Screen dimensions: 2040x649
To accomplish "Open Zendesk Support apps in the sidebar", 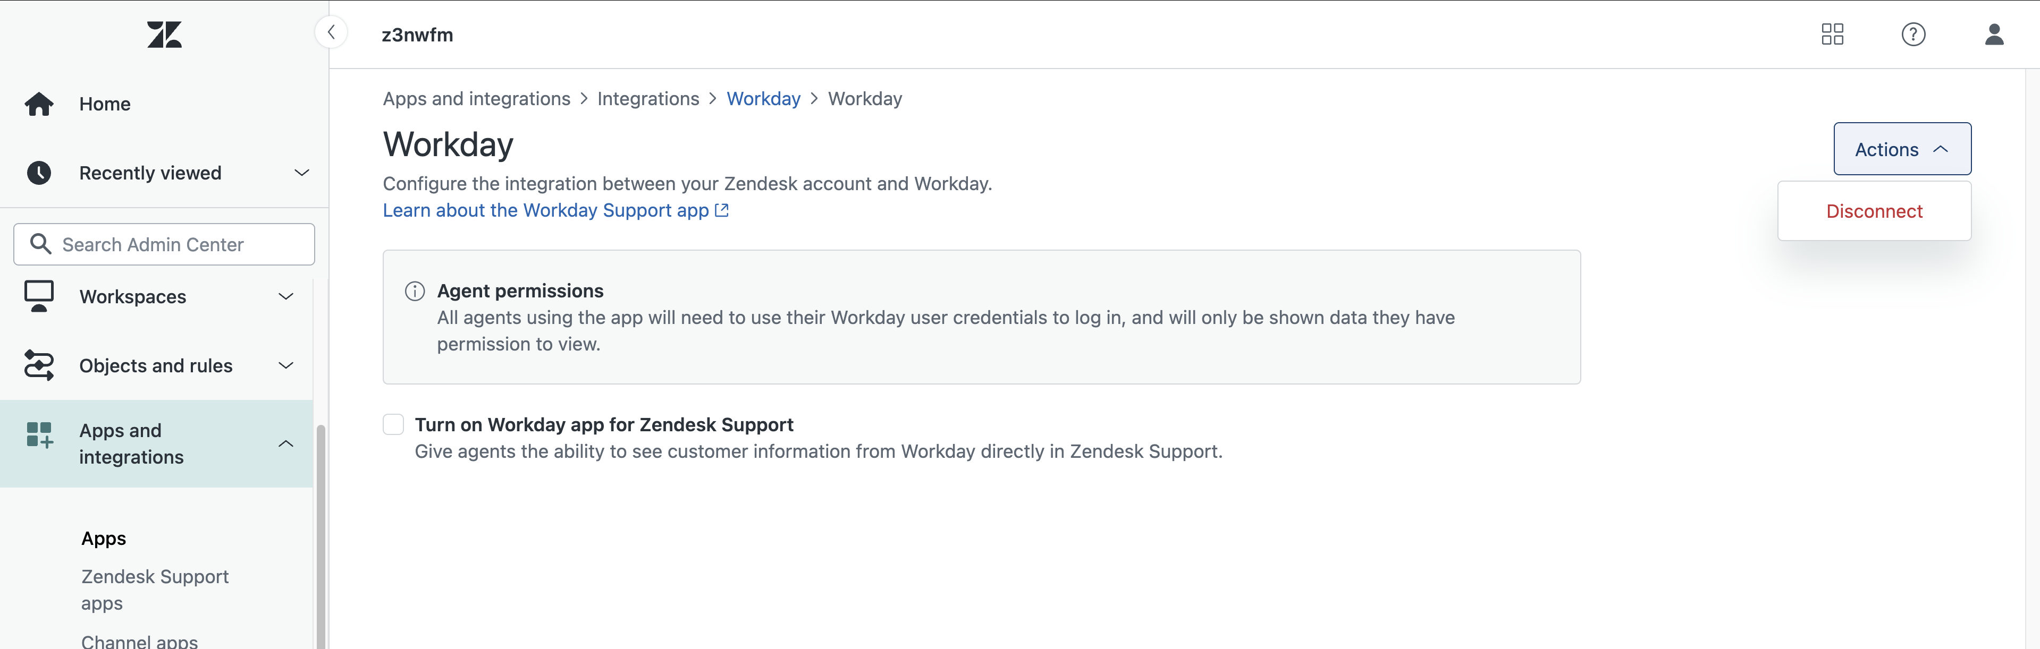I will (155, 590).
